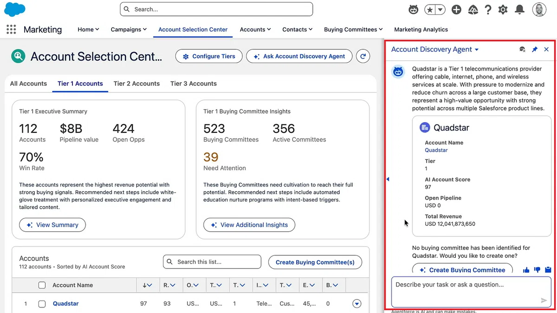Tick the checkbox for the Quadstar row

click(x=42, y=304)
